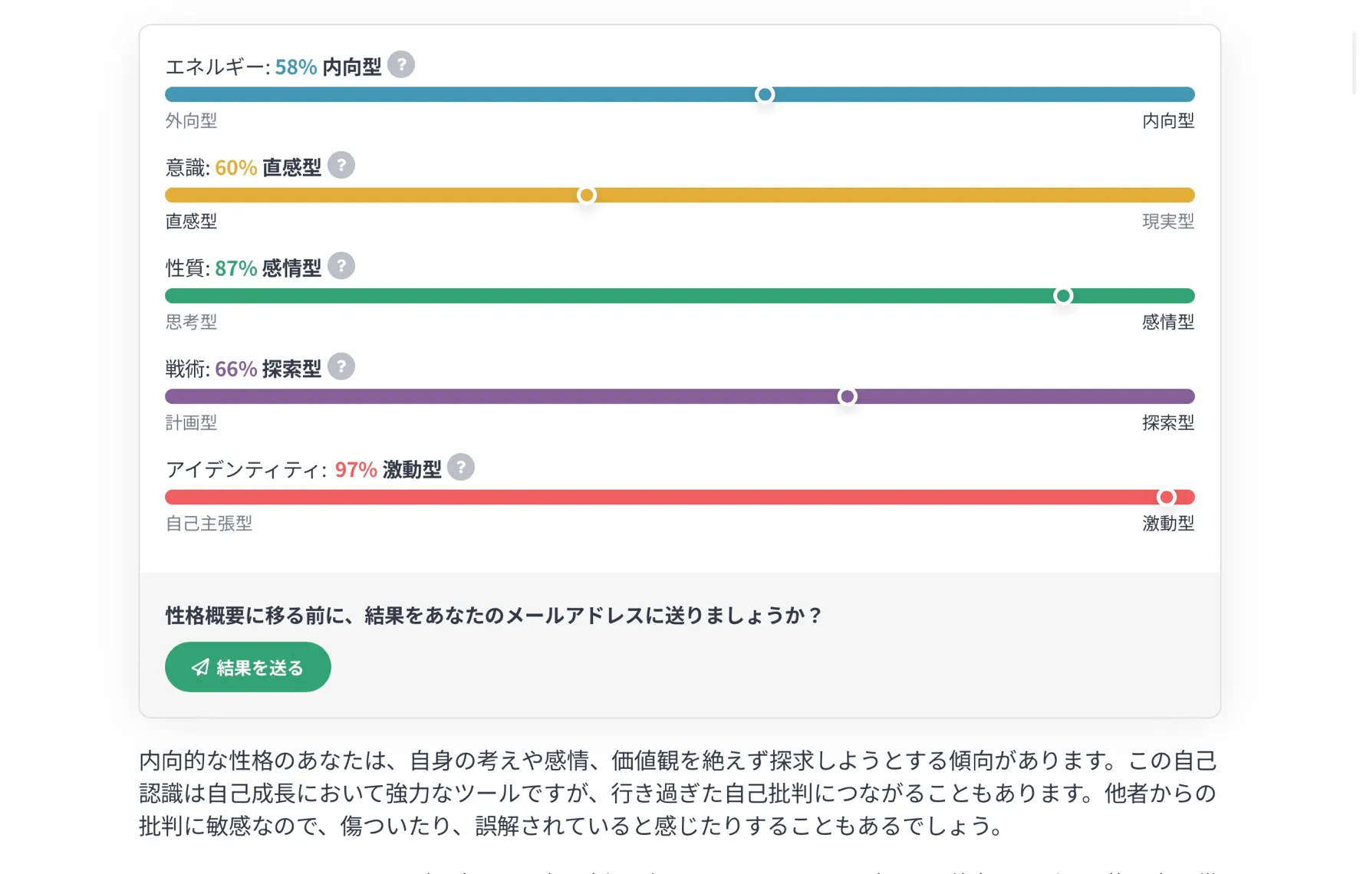Click the 自己主張型 label under the red bar
The height and width of the screenshot is (874, 1360).
pos(209,524)
